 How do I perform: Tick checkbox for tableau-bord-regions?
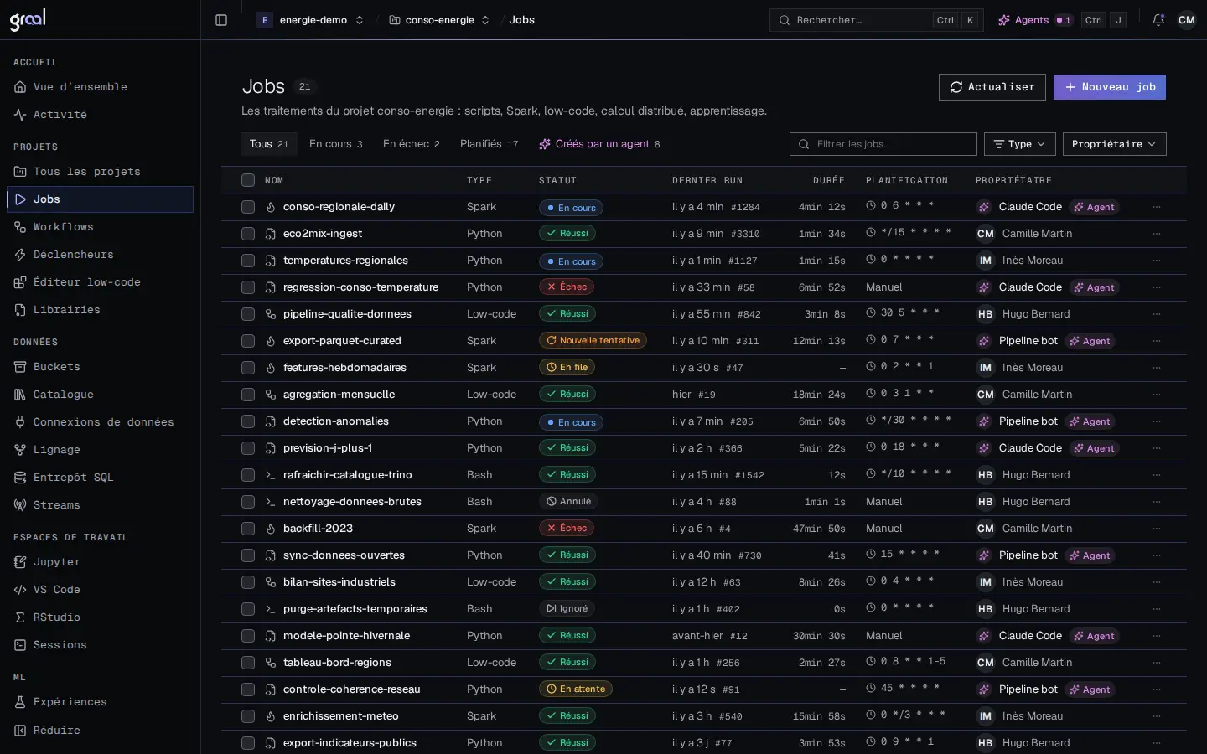248,663
